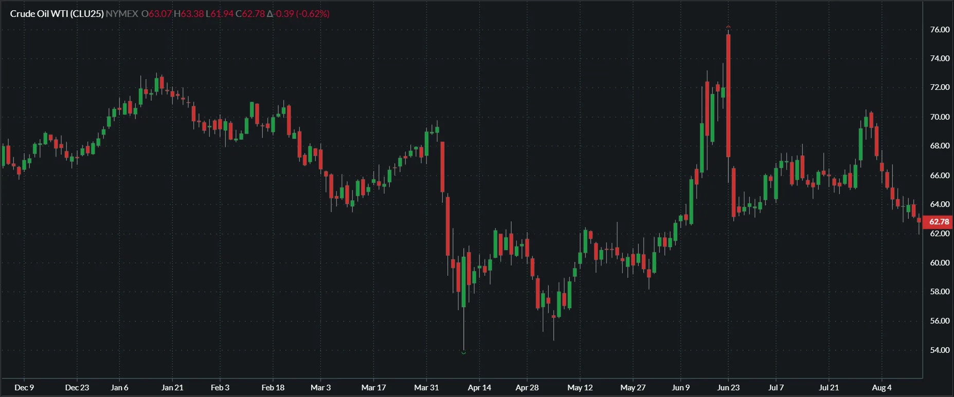
Task: Select the 70.00 level on price axis
Action: (x=940, y=117)
